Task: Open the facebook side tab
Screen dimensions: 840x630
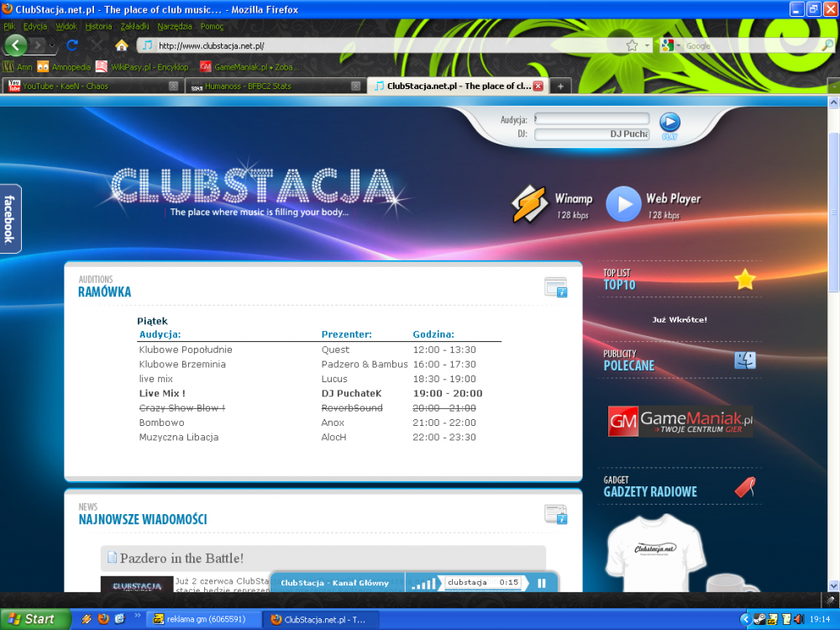Action: 10,218
